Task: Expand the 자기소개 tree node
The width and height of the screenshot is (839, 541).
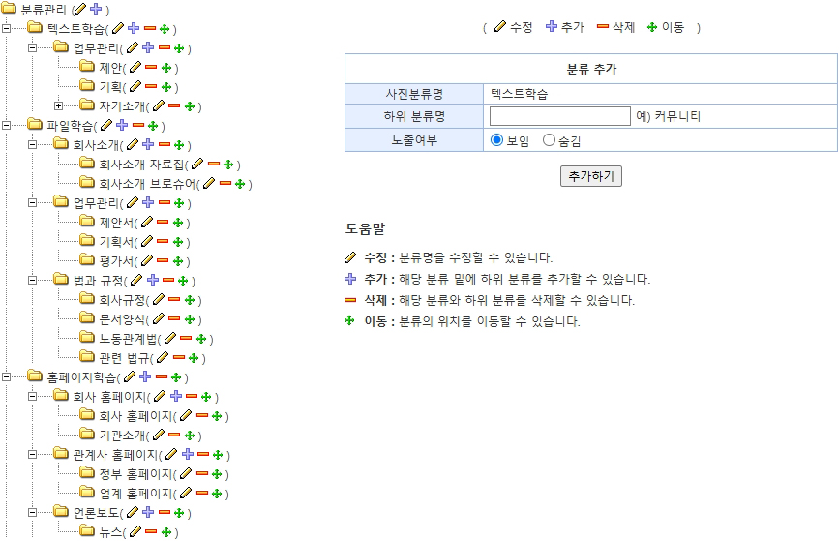Action: [x=58, y=105]
